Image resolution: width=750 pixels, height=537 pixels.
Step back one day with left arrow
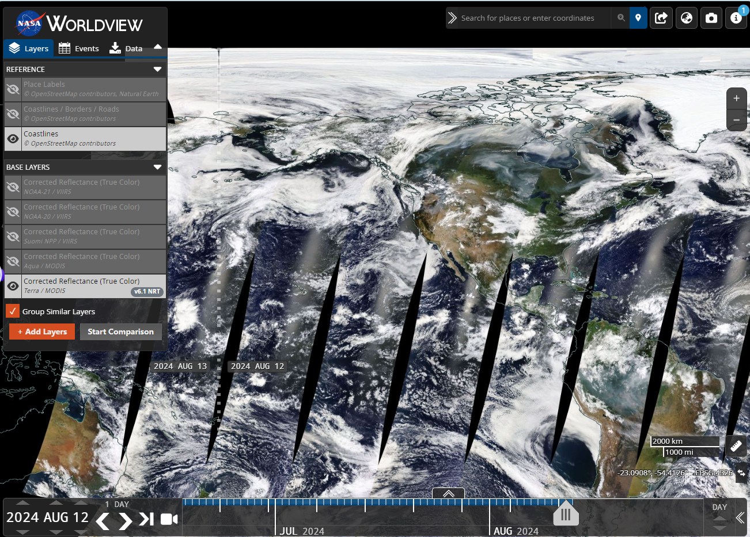[x=103, y=520]
